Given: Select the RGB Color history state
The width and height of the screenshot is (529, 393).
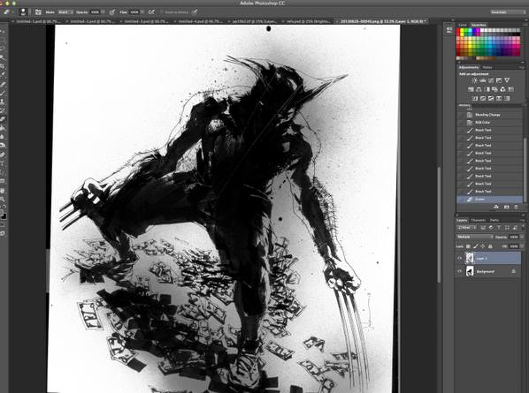Looking at the screenshot, I should click(x=489, y=122).
